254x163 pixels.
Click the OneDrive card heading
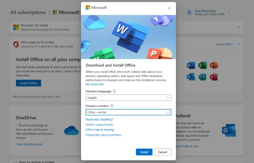click(26, 118)
